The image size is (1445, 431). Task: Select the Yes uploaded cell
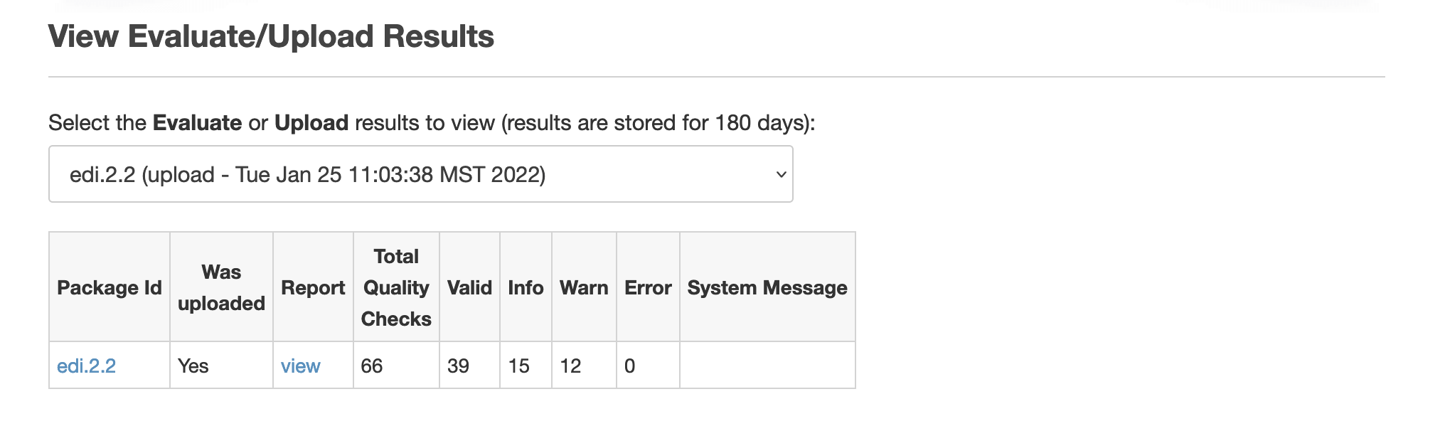coord(221,366)
